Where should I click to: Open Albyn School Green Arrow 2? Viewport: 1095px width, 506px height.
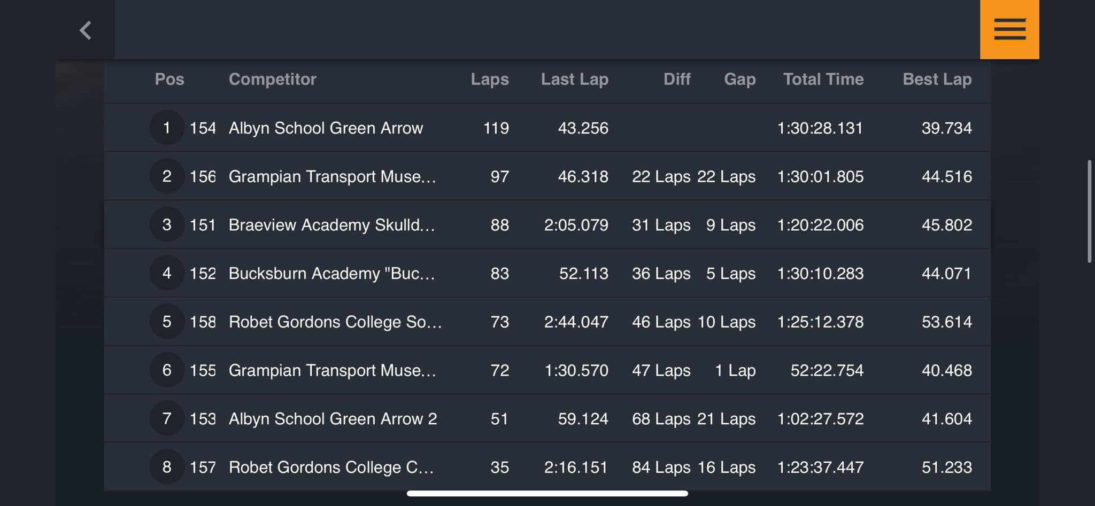333,419
